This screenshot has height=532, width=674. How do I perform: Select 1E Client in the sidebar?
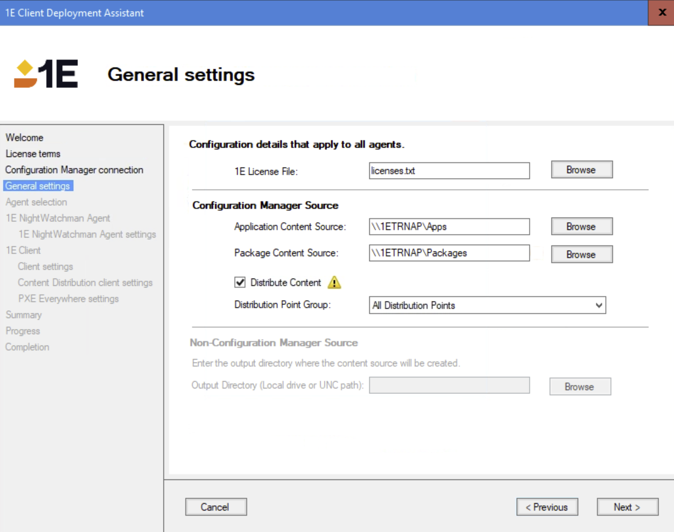[23, 250]
